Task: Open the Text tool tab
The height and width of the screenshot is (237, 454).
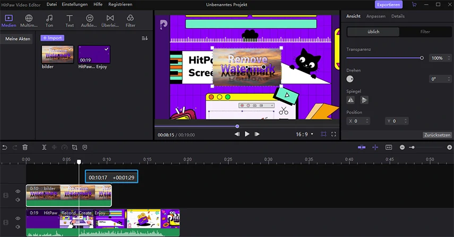Action: pos(70,21)
